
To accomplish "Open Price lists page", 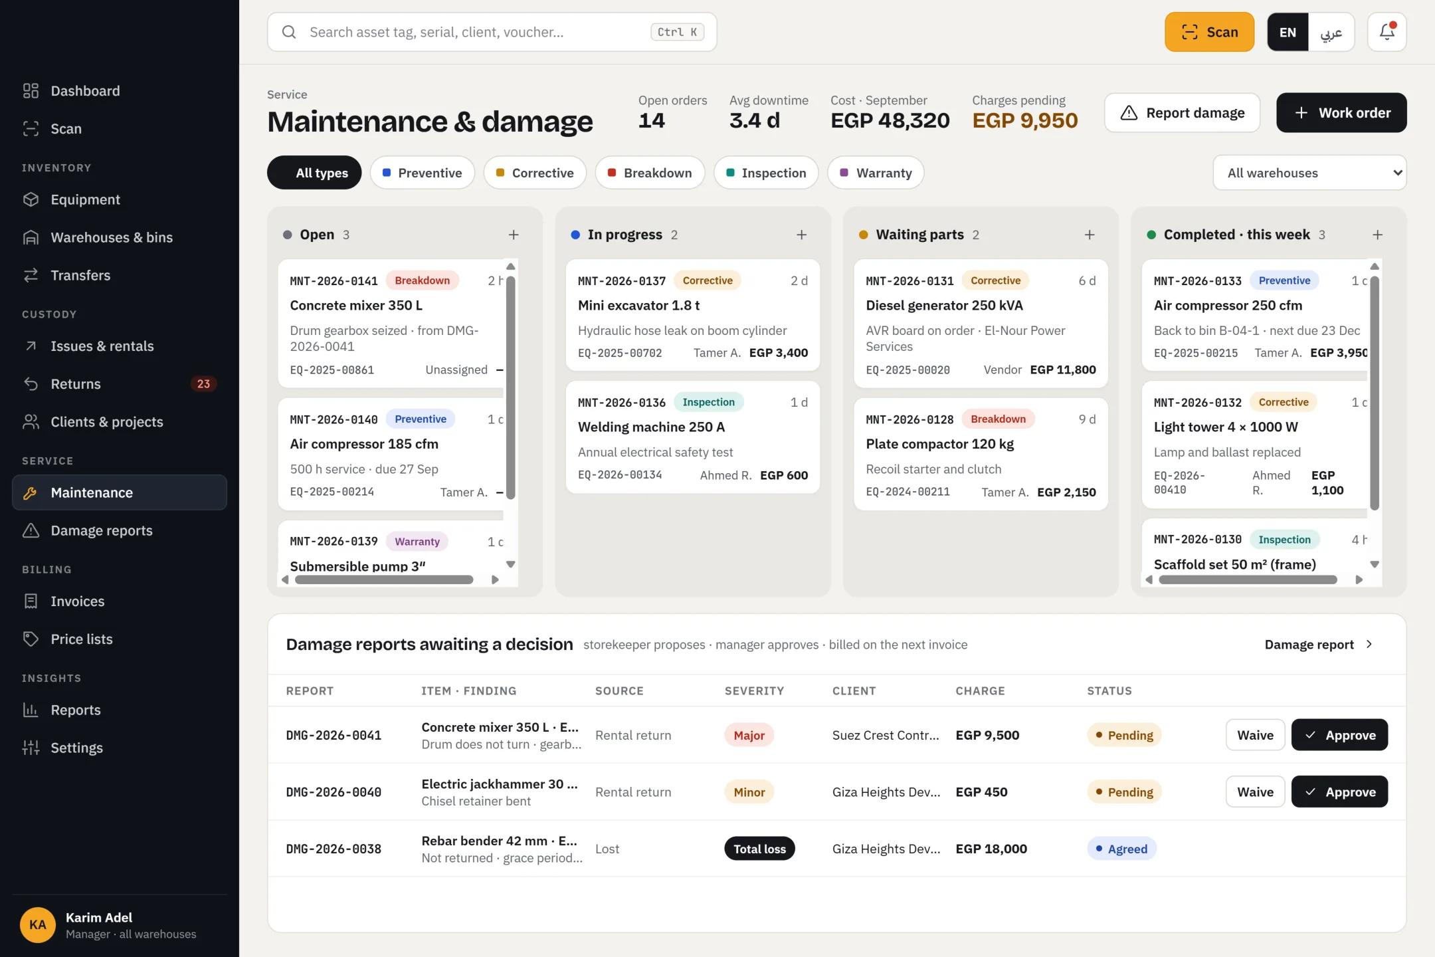I will 120,639.
